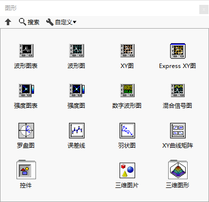
Task: Choose the 误差线 error bar plot
Action: tap(77, 131)
